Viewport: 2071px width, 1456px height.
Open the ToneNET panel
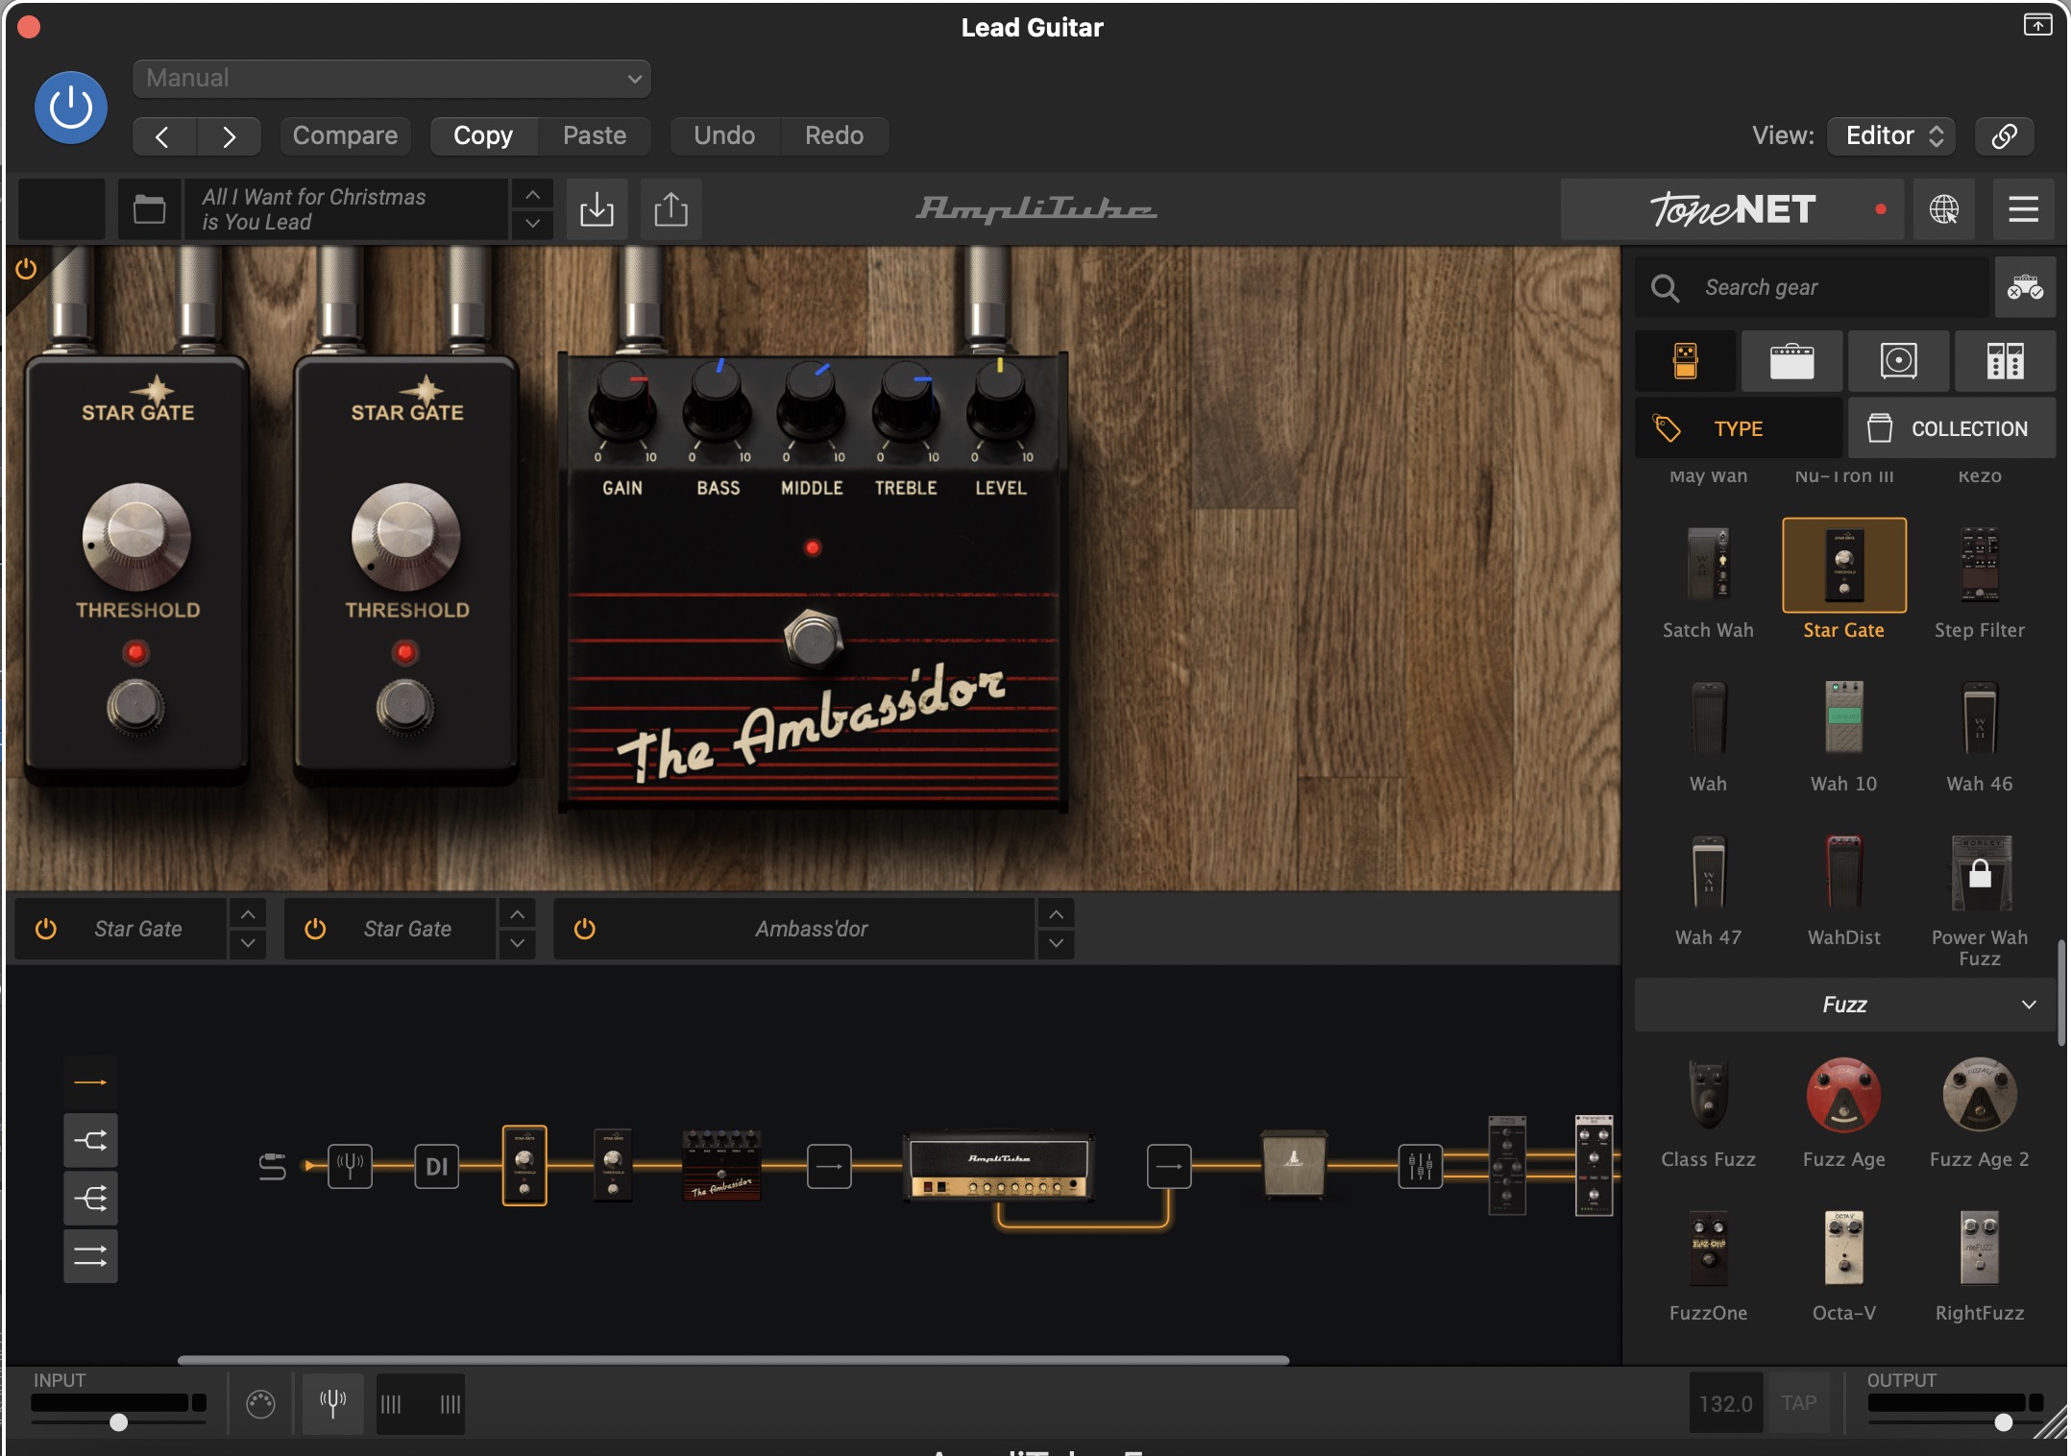(1733, 209)
